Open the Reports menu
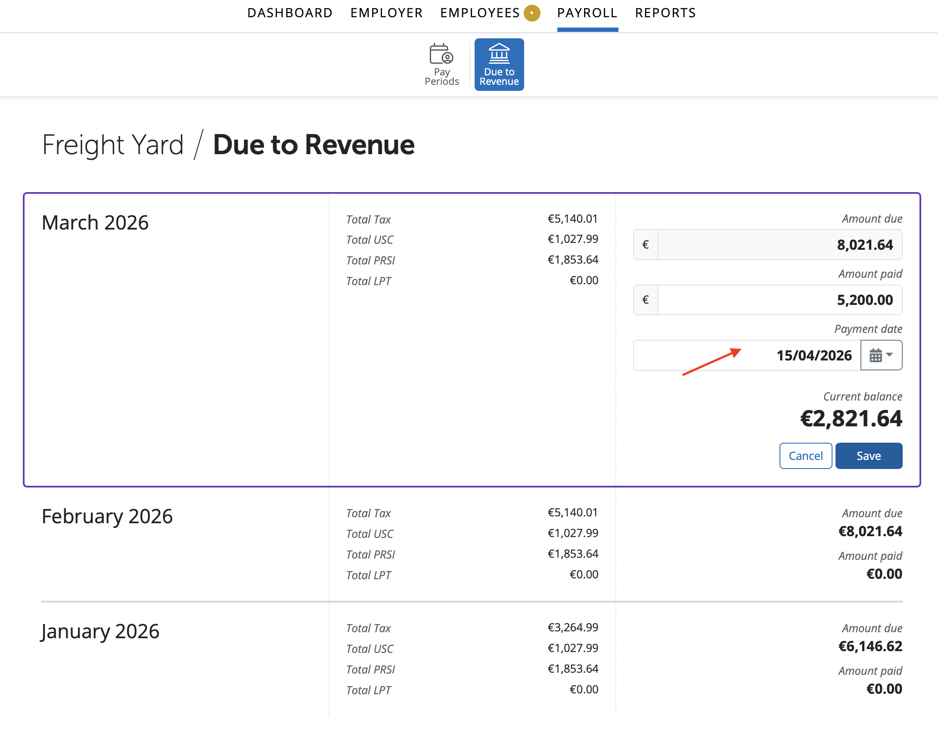938x739 pixels. point(665,13)
